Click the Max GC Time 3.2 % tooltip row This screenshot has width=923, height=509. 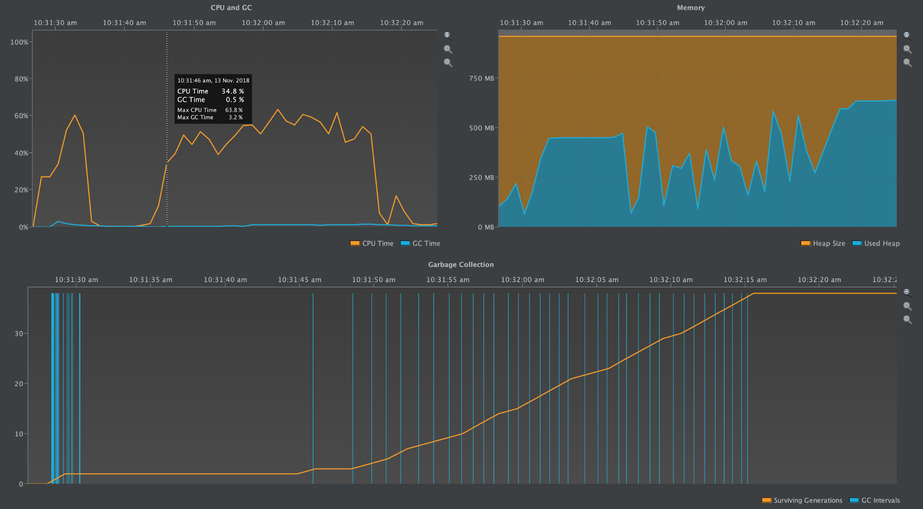tap(210, 117)
